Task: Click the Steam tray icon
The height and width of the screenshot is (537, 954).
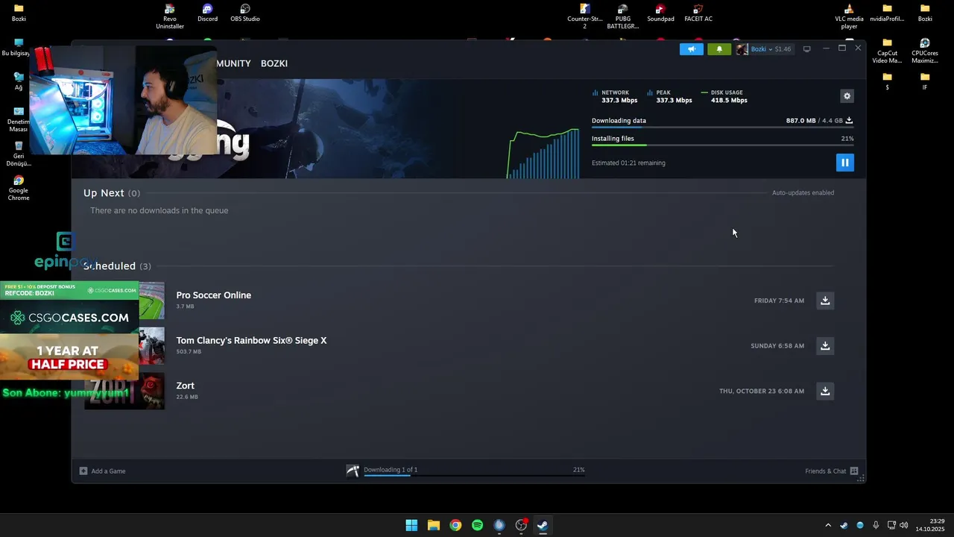Action: [844, 525]
